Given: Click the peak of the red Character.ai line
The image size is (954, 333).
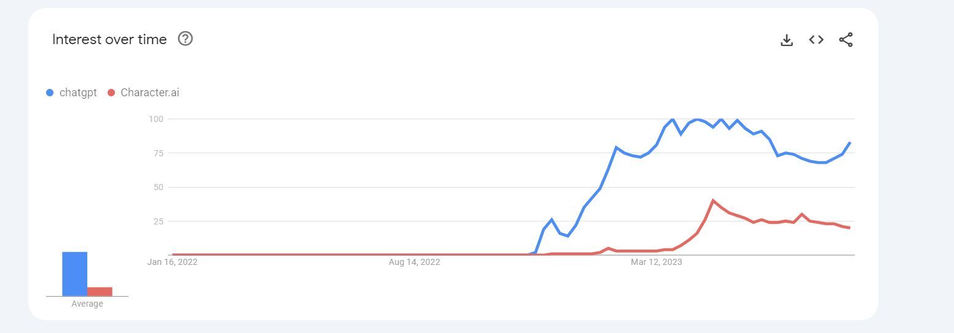Looking at the screenshot, I should pos(713,201).
